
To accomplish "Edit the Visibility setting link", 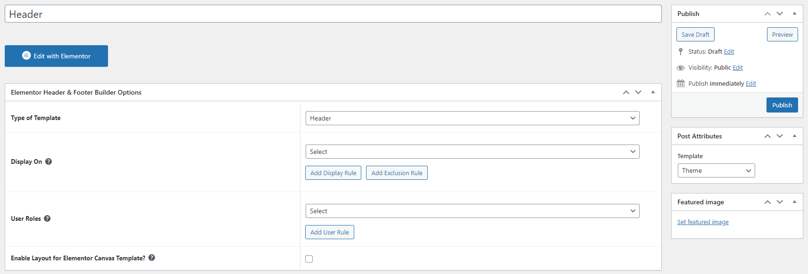I will coord(738,68).
